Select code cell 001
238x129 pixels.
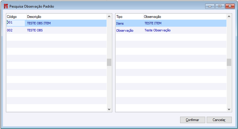16,23
